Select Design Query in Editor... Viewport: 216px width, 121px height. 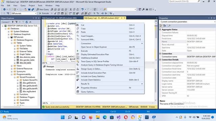110,69
